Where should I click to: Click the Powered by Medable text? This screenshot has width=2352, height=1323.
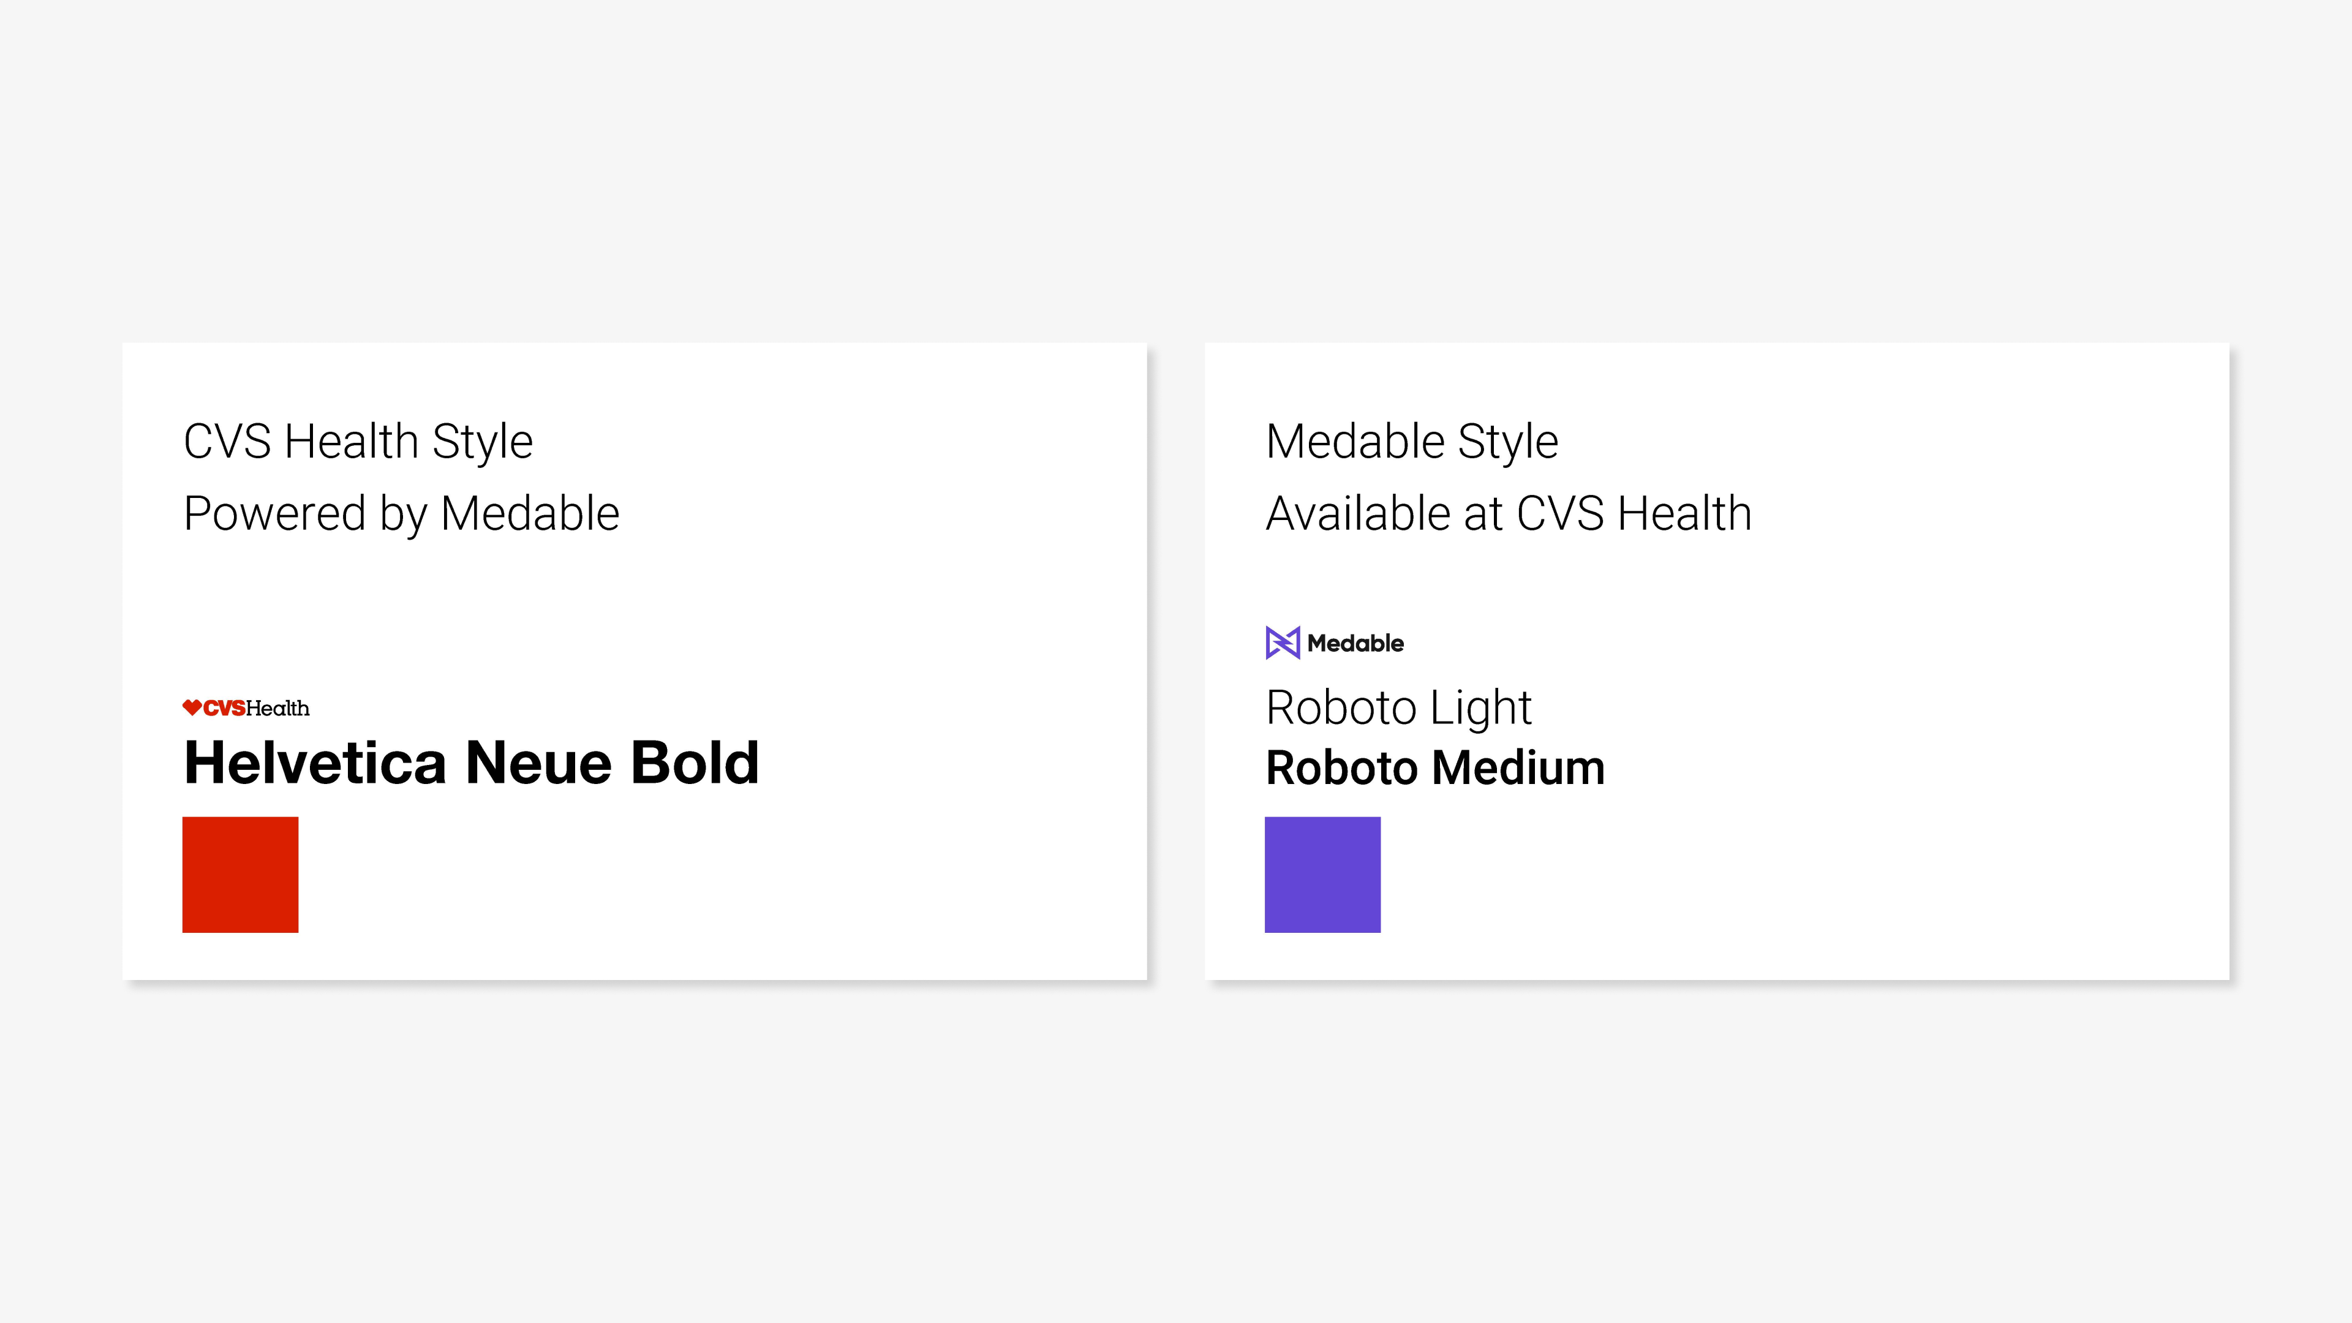[401, 514]
